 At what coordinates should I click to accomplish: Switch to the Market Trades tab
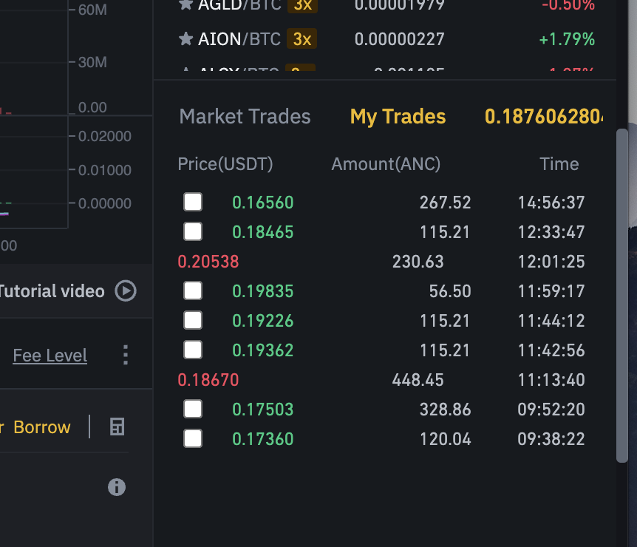245,116
